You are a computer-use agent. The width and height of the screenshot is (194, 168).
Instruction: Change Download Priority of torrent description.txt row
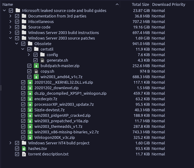pyautogui.click(x=158, y=154)
